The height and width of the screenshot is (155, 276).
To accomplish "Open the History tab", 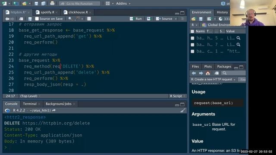I will 222,12.
